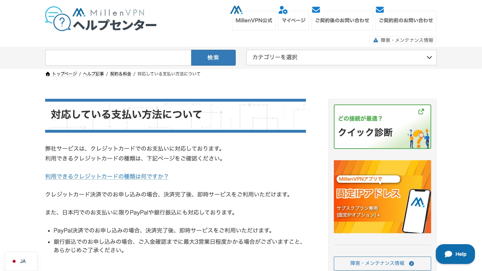Click the dropdown chevron arrow of category selector
The image size is (482, 271).
pos(429,58)
